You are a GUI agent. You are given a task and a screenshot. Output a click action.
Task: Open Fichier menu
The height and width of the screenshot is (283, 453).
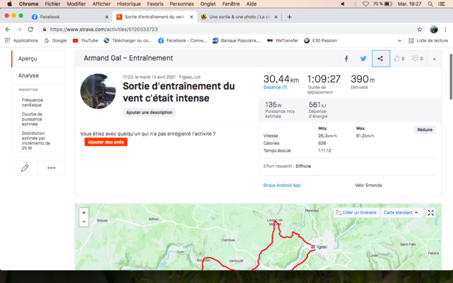coord(53,4)
